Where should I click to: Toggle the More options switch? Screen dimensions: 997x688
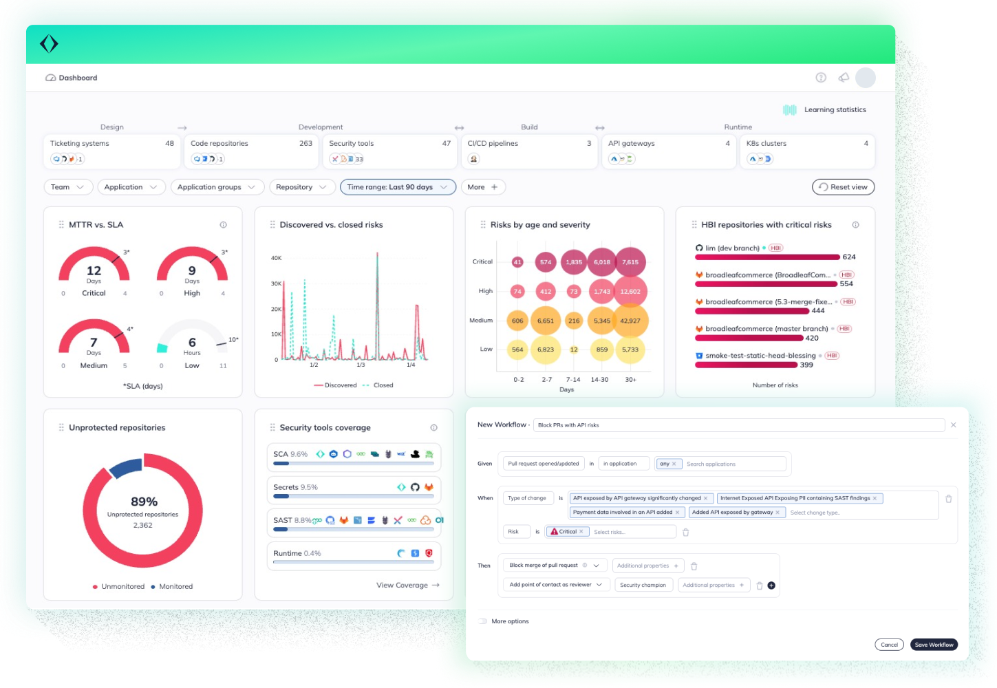482,621
